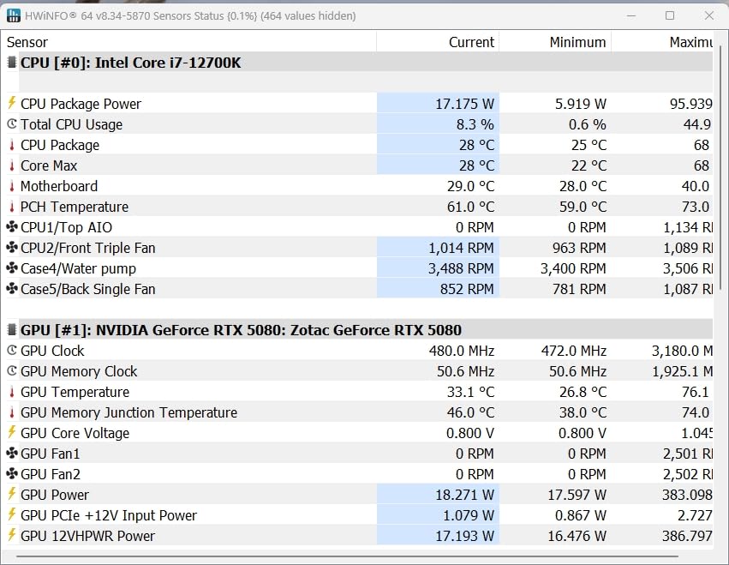Click lightning icon next to GPU PCIe +12V Input Power
The image size is (729, 565).
[12, 514]
